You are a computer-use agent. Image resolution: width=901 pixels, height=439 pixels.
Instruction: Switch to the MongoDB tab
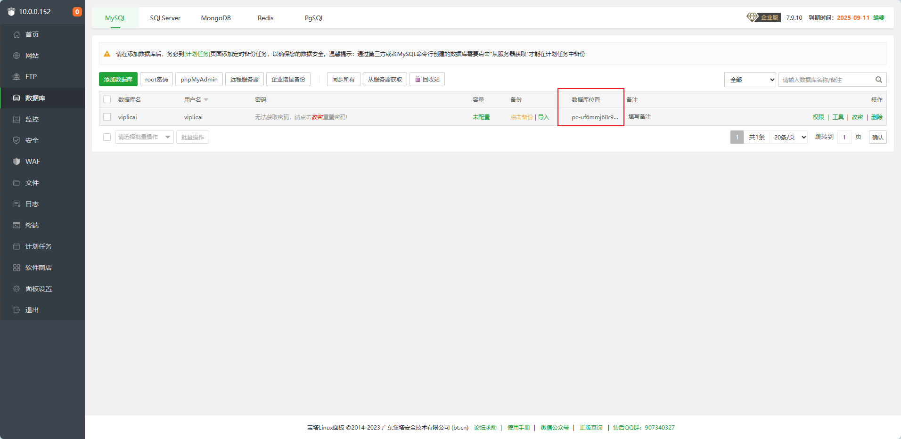[x=216, y=18]
